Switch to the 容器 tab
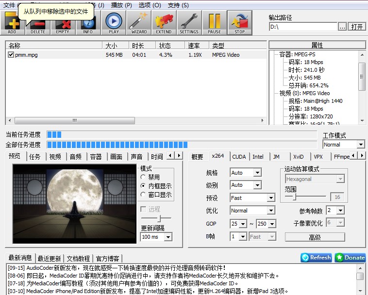This screenshot has height=295, width=368. [x=96, y=157]
